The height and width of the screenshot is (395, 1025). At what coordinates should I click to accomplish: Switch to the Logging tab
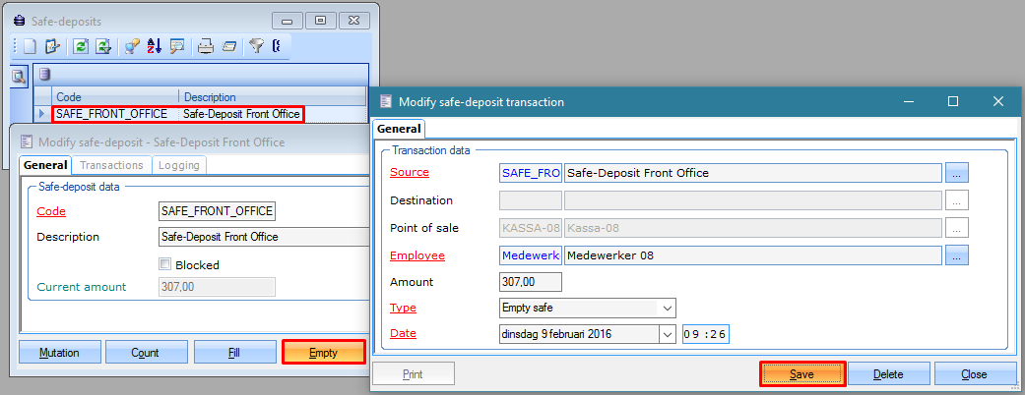[179, 165]
